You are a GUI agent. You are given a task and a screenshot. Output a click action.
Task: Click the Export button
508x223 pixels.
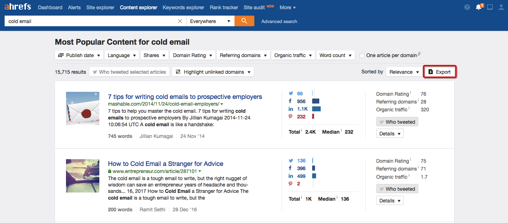point(440,72)
